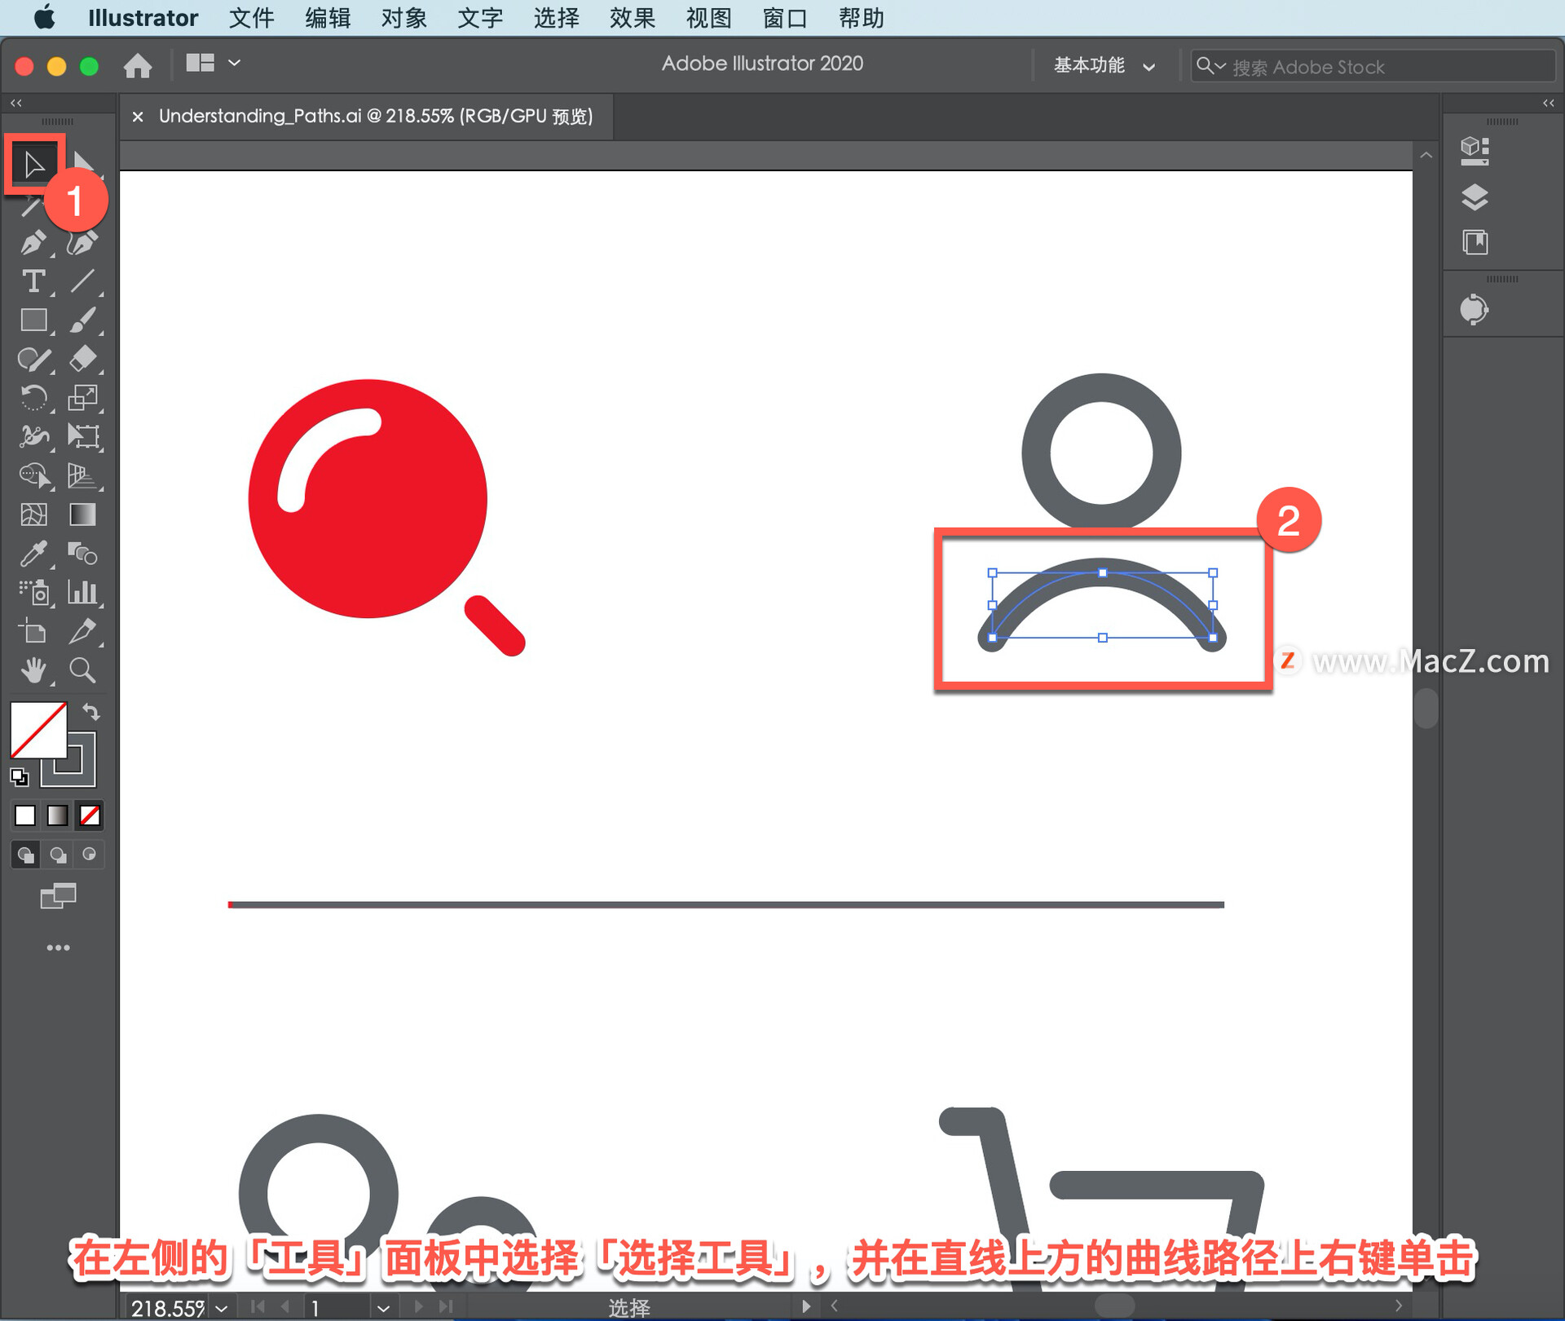The height and width of the screenshot is (1321, 1565).
Task: Select the Curvature tool
Action: [82, 242]
